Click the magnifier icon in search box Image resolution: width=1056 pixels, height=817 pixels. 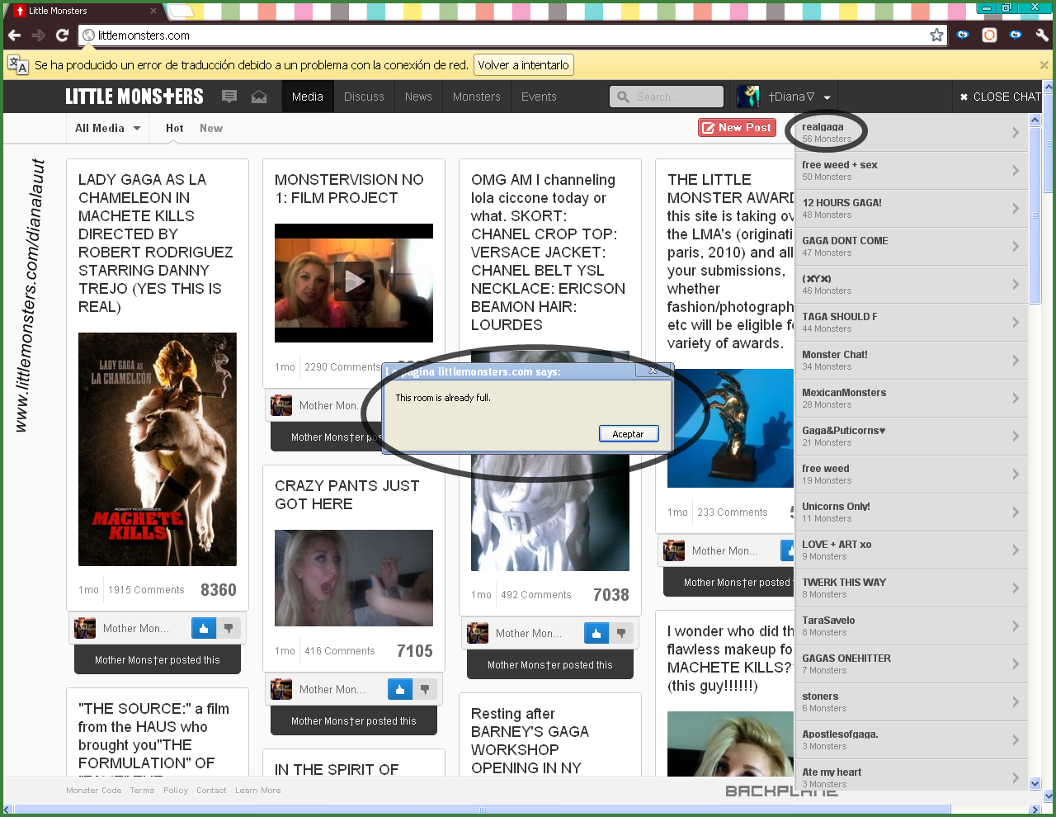tap(623, 97)
